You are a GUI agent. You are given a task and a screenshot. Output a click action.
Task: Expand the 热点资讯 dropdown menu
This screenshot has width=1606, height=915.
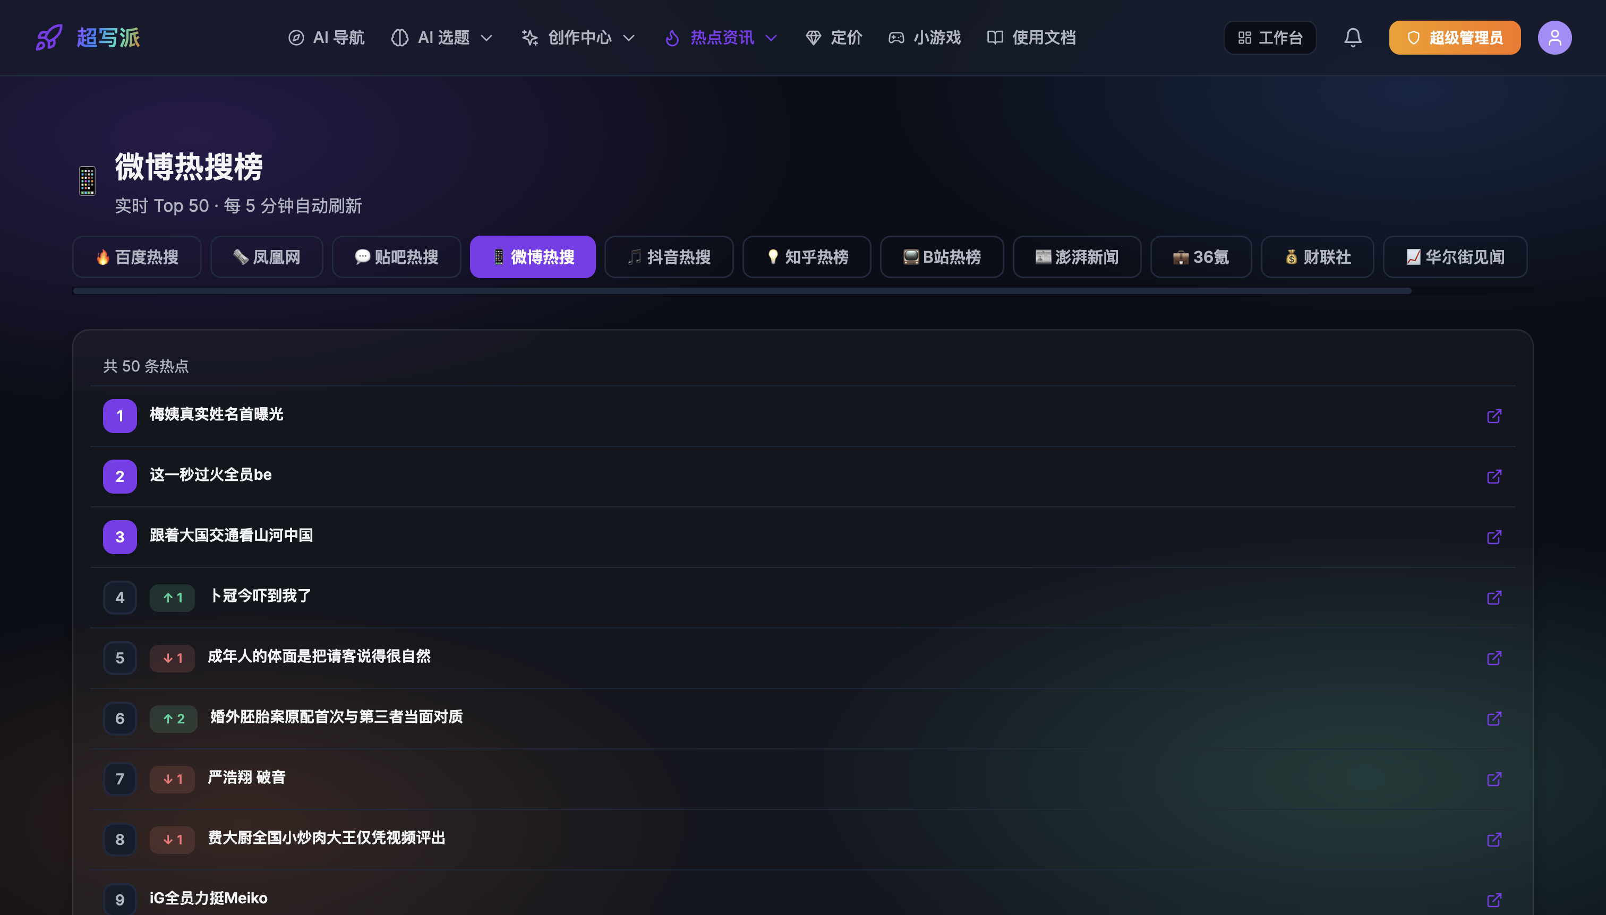pyautogui.click(x=721, y=38)
